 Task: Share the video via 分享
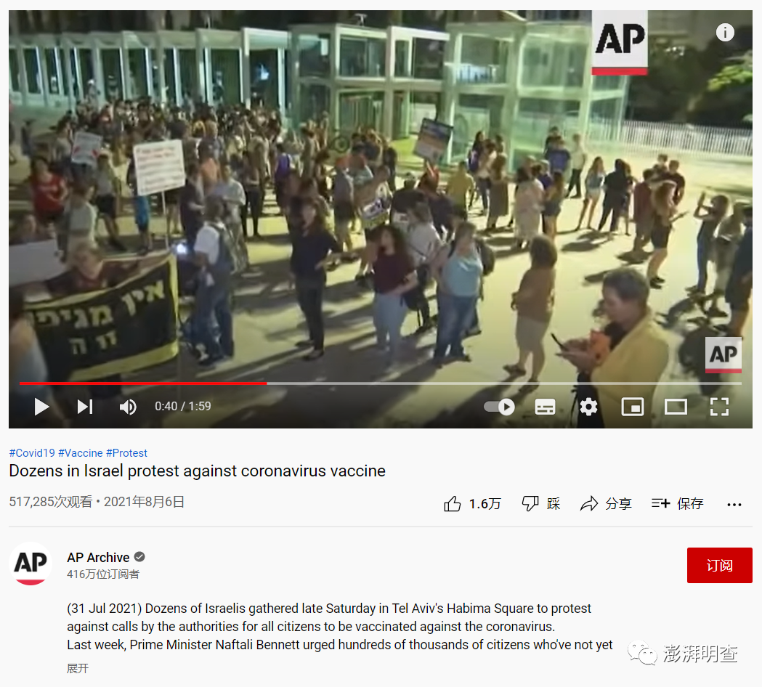click(x=606, y=504)
